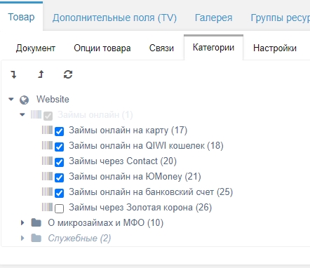Select the Займы через Contact (20) label

(x=123, y=161)
